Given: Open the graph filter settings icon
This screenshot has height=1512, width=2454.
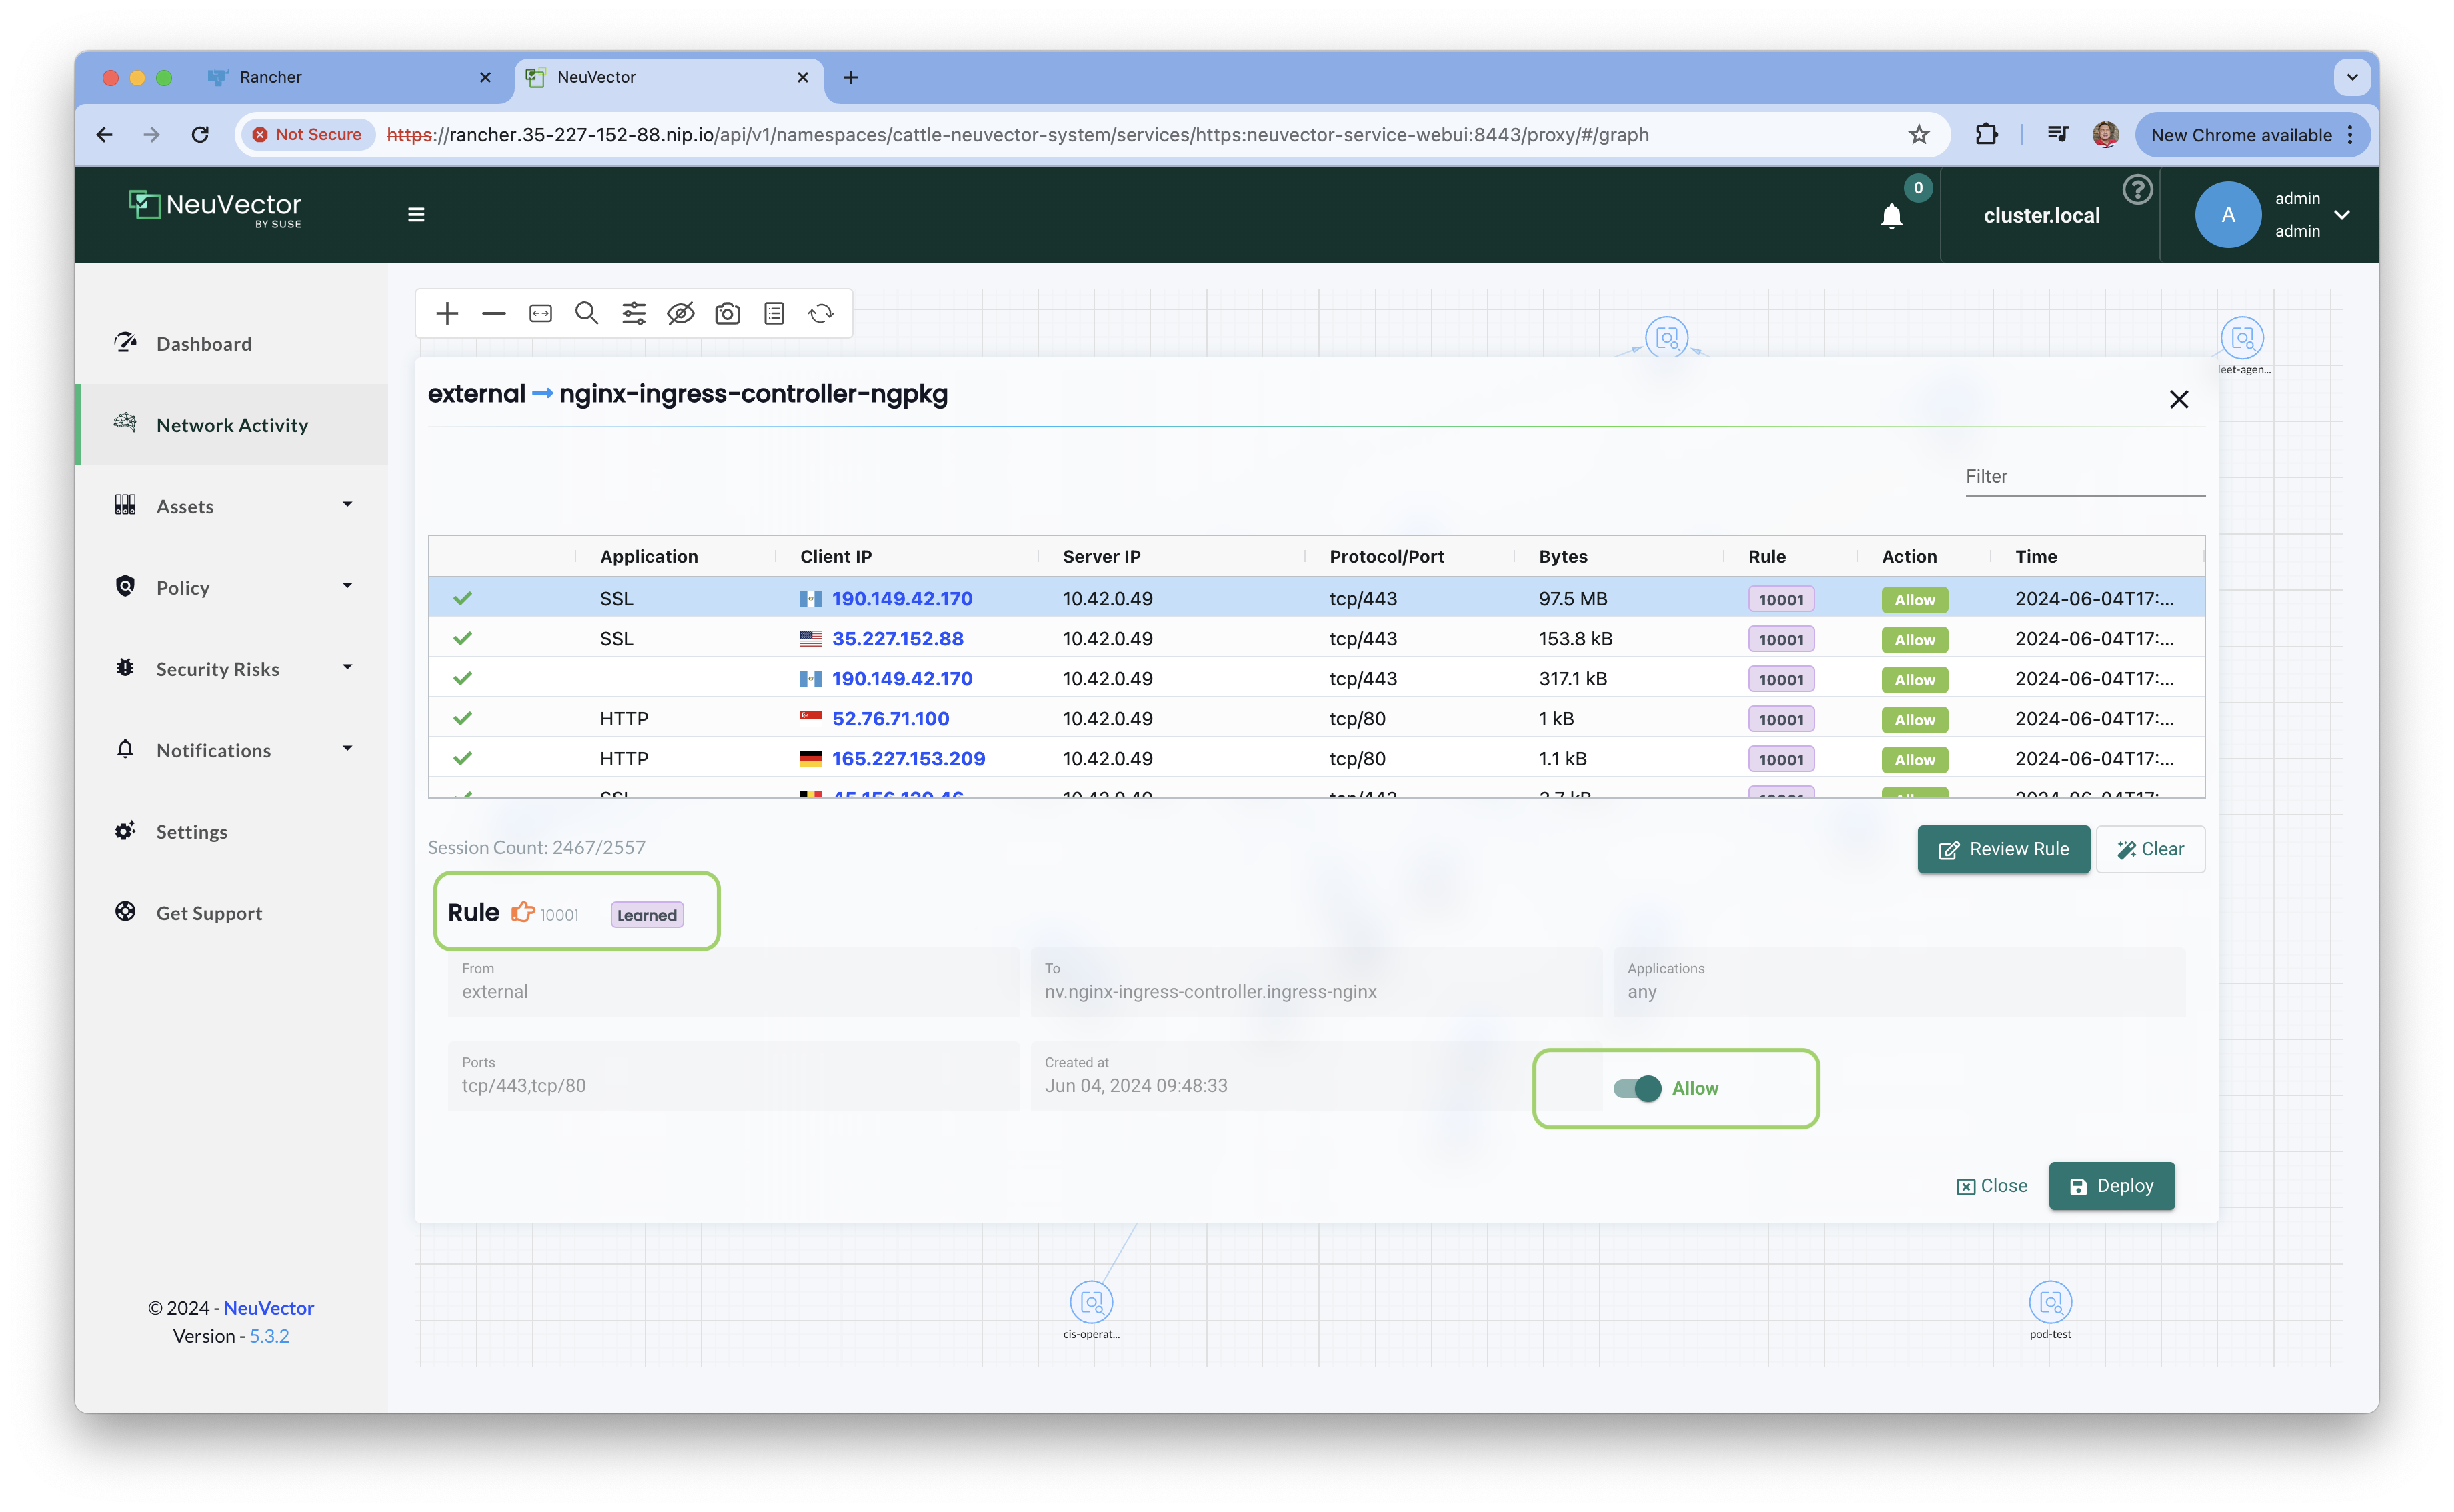Looking at the screenshot, I should tap(634, 314).
